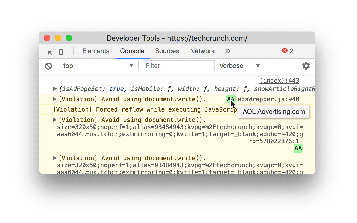
Task: Expand the first document.write violation entry
Action: [54, 99]
